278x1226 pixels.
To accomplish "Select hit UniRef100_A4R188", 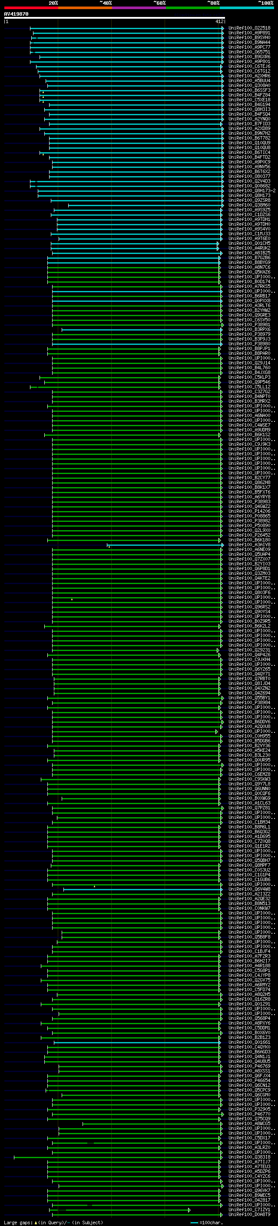I will coord(249,965).
